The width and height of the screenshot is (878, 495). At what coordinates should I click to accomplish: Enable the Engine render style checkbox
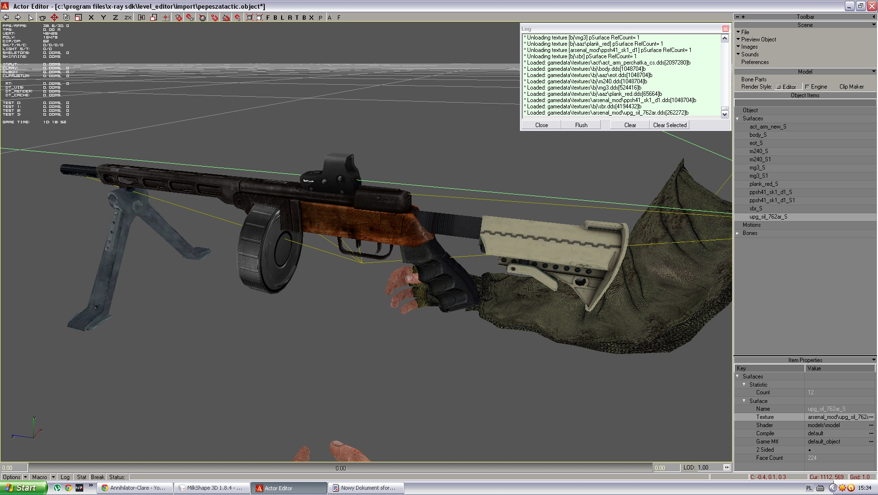pyautogui.click(x=807, y=87)
